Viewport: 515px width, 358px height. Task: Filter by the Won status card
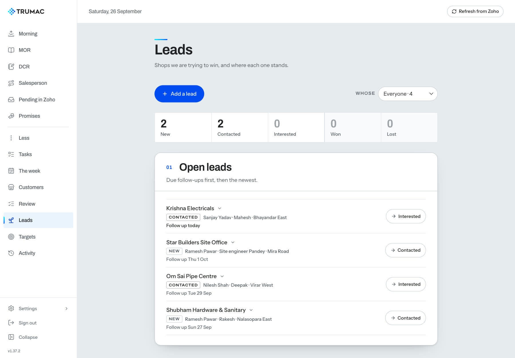(x=353, y=127)
